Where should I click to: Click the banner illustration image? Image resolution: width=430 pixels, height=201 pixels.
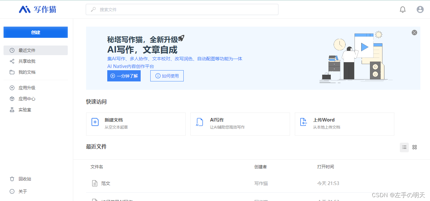[x=356, y=57]
